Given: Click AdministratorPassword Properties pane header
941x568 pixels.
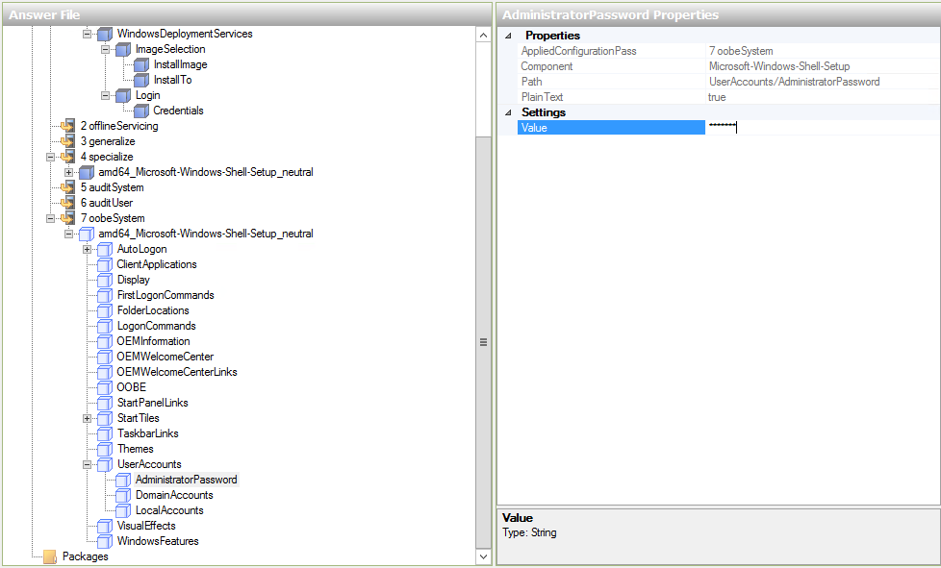Looking at the screenshot, I should pyautogui.click(x=719, y=14).
